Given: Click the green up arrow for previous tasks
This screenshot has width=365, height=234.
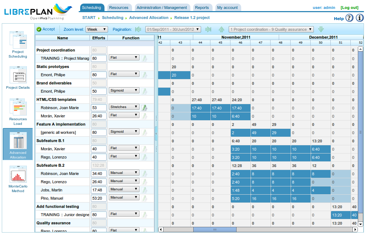Looking at the screenshot, I should tap(222, 29).
